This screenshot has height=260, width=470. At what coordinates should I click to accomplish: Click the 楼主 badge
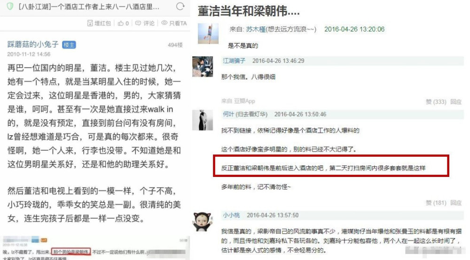tap(69, 45)
